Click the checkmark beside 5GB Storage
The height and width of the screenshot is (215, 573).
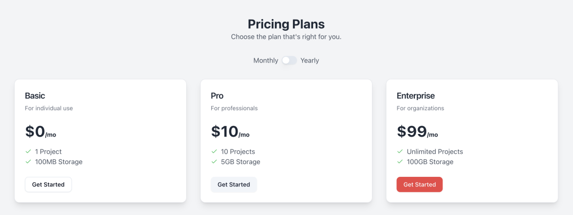point(214,162)
